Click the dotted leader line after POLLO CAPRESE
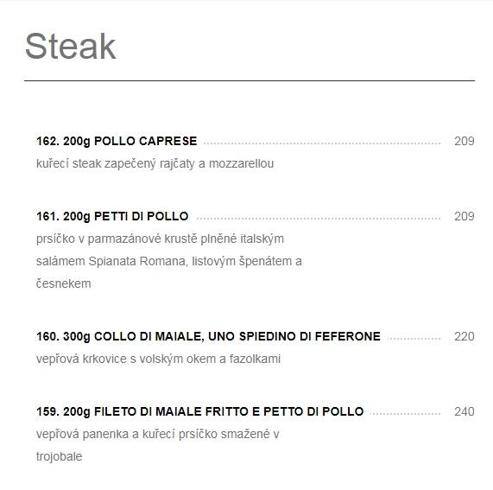The width and height of the screenshot is (493, 490). pyautogui.click(x=322, y=143)
